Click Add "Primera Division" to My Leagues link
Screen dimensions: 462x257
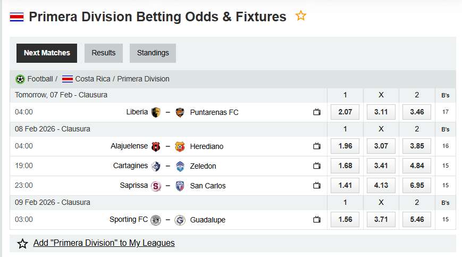(104, 243)
